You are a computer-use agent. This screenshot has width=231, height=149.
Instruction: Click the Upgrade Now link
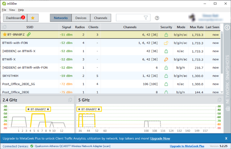click(160, 139)
